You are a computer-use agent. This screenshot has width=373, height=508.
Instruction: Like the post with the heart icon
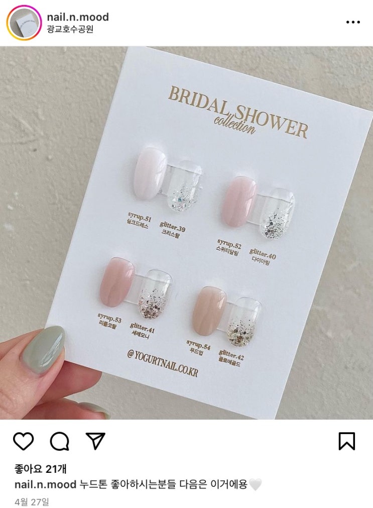click(23, 441)
